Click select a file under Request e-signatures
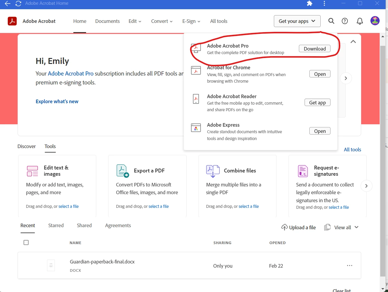Viewport: 388px width, 292px height. click(x=339, y=207)
